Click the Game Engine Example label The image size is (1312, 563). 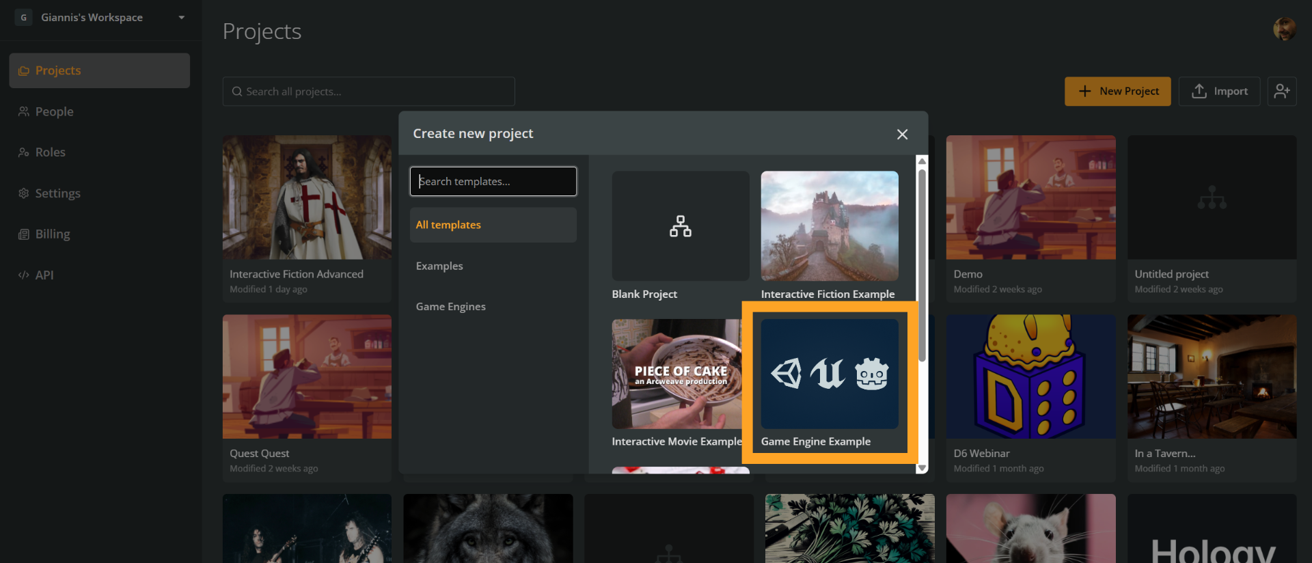[x=816, y=442]
